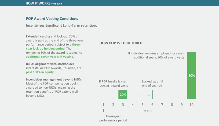
Task: Click the "Incentivizes management beyond NEOs" bold heading
Action: click(x=54, y=80)
